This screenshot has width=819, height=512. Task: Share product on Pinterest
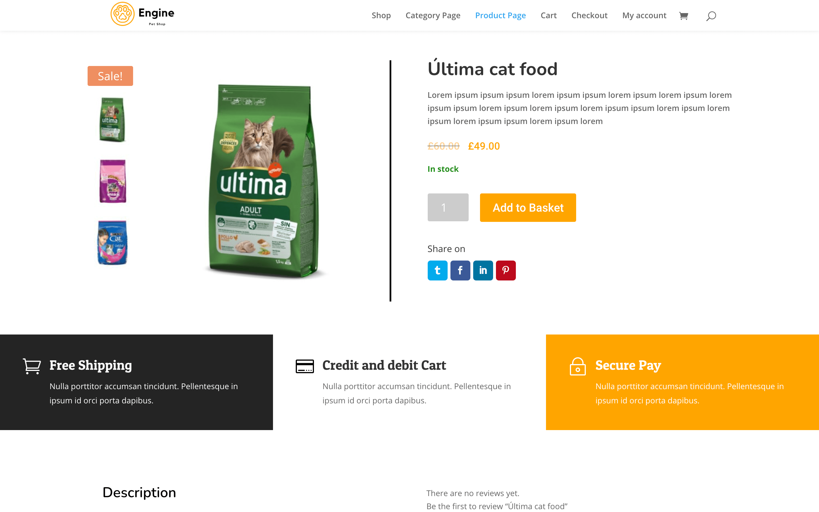click(x=506, y=270)
